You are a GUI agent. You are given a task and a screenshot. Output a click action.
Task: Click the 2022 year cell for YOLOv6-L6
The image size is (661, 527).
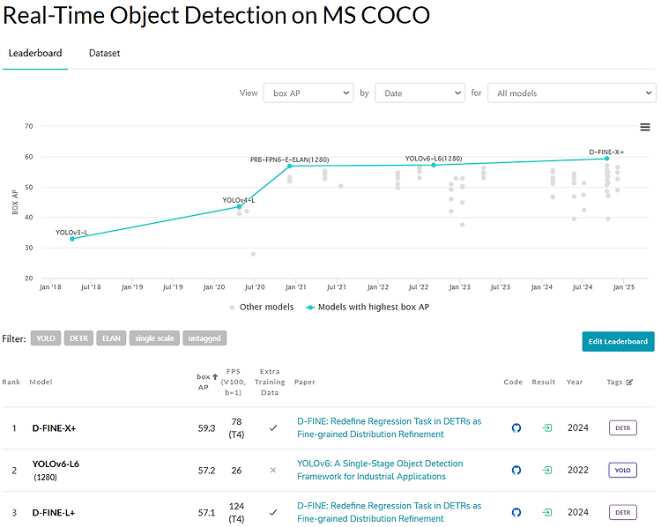(577, 470)
